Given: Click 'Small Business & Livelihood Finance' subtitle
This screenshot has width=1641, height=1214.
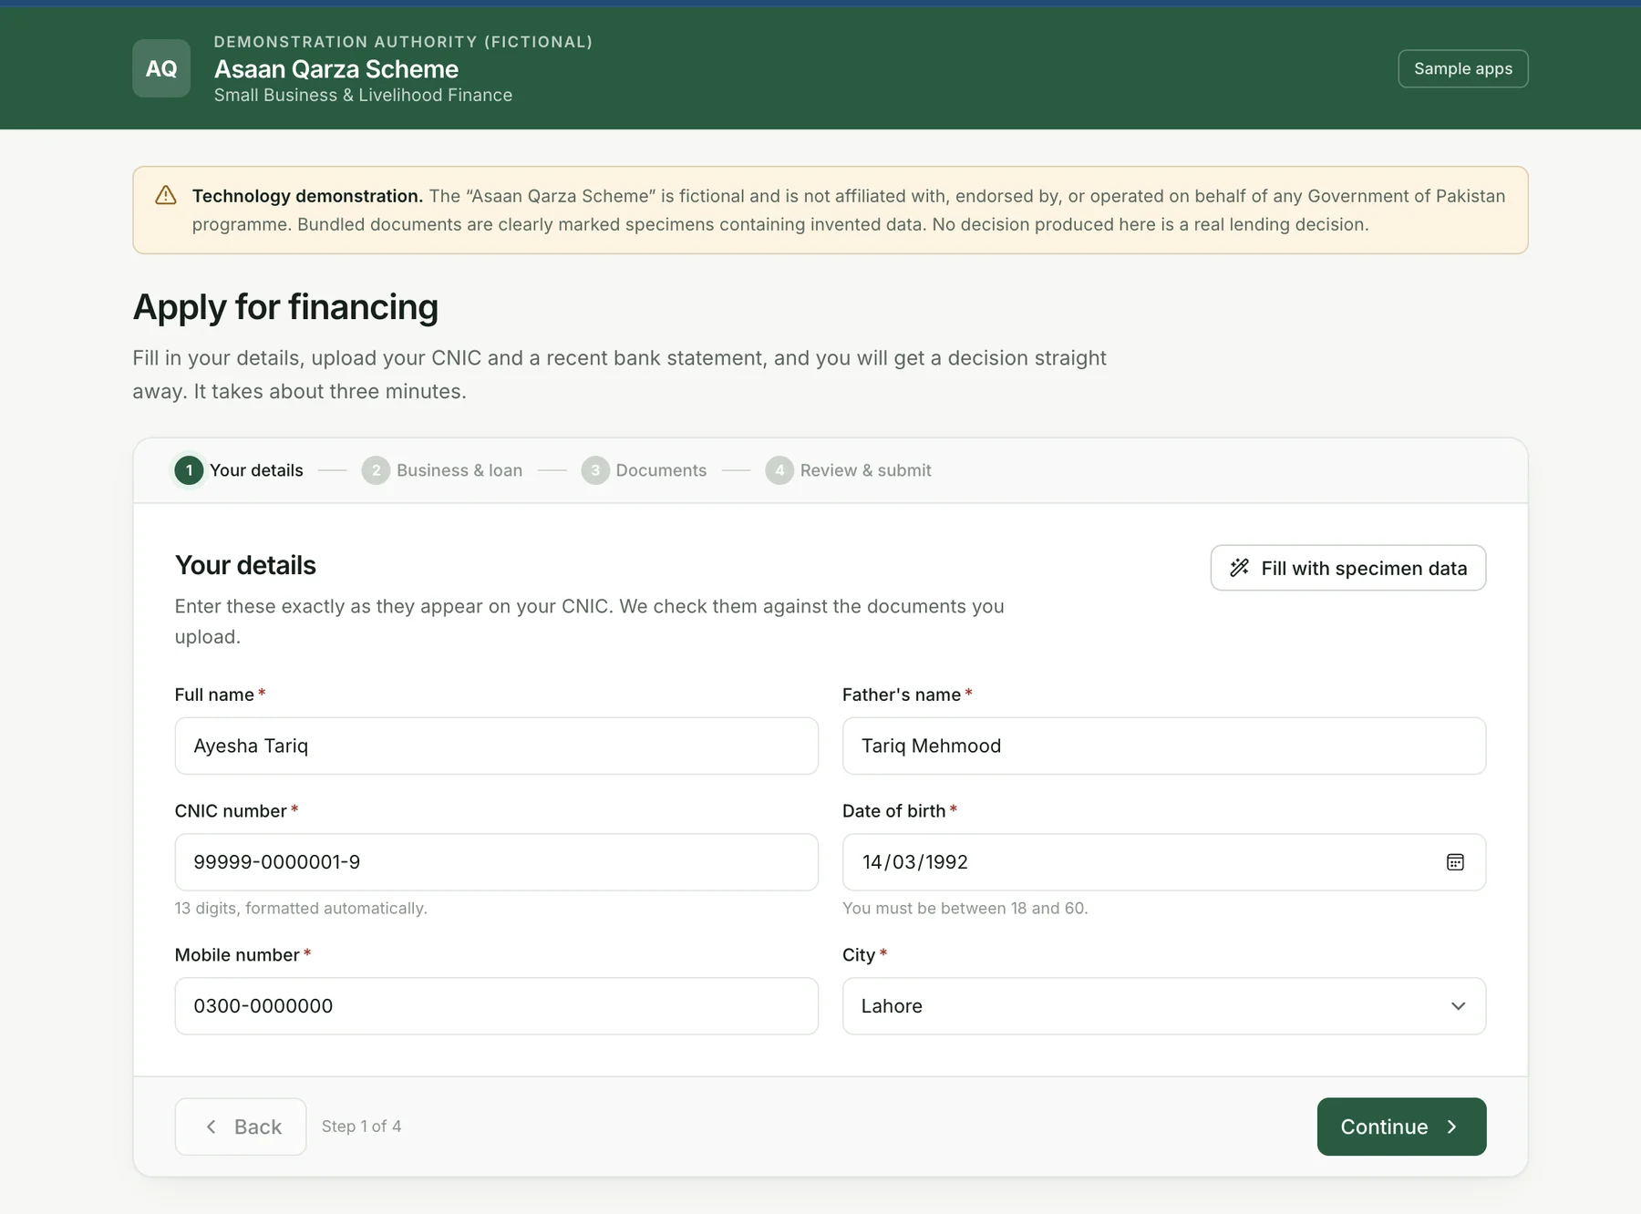Looking at the screenshot, I should click(x=363, y=95).
